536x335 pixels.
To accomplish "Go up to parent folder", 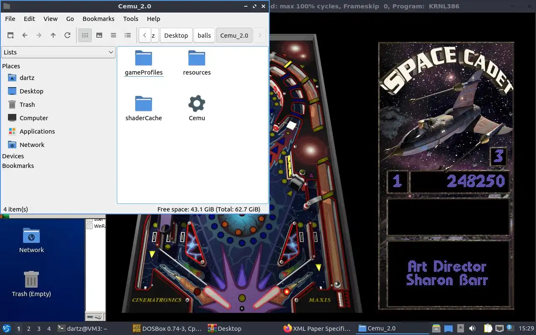I will click(53, 36).
